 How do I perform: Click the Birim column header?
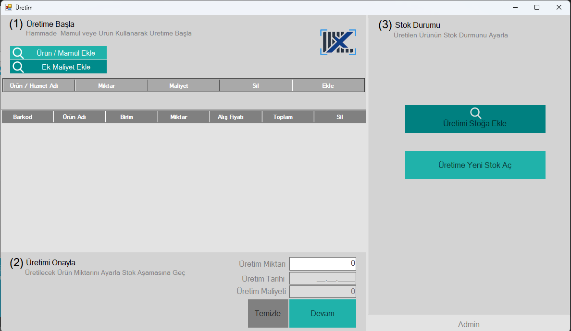click(x=127, y=117)
